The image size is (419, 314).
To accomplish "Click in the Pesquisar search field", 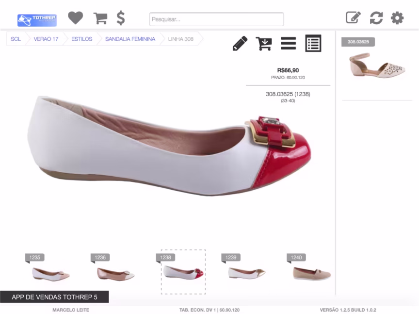I will pos(216,19).
